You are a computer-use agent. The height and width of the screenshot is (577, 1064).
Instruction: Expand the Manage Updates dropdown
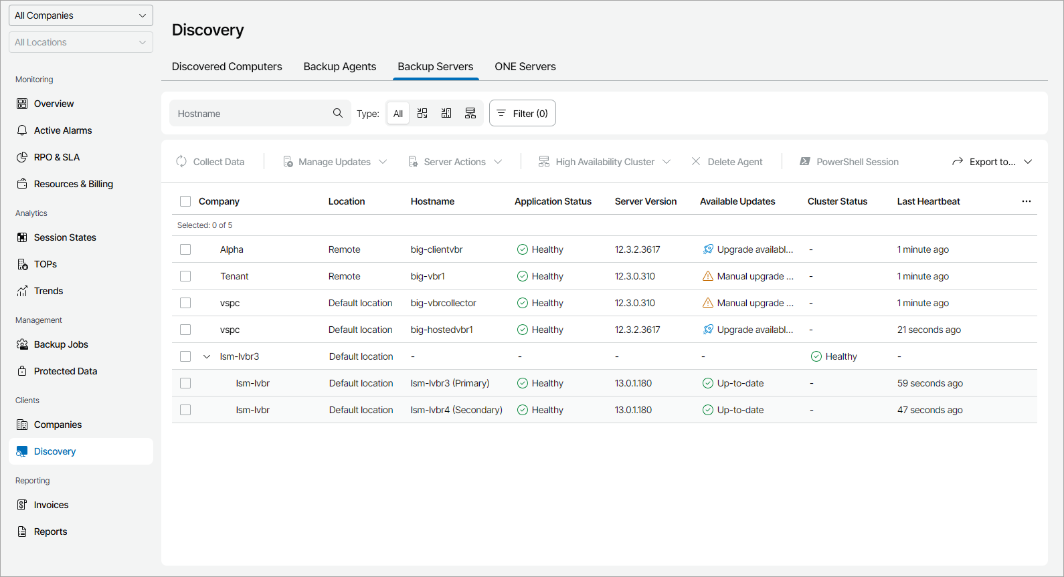[x=335, y=162]
